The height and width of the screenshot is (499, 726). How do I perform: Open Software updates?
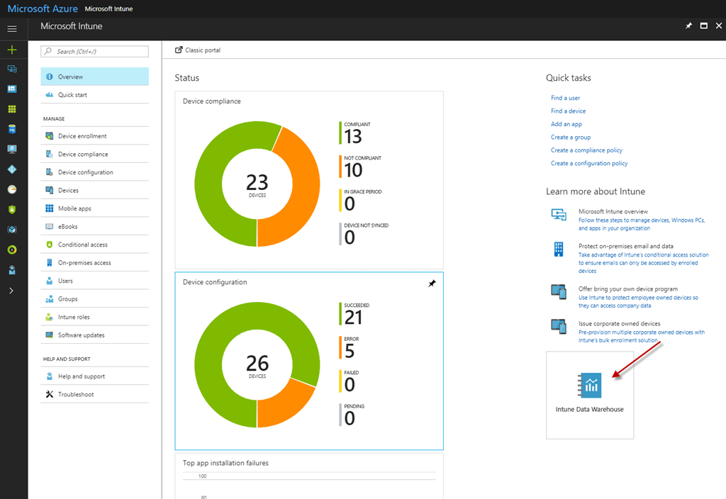(94, 335)
